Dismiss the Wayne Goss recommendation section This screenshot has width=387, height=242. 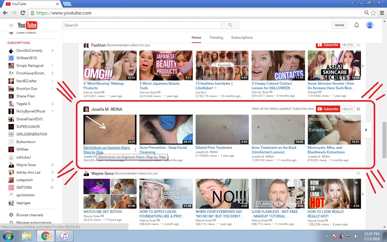(358, 173)
